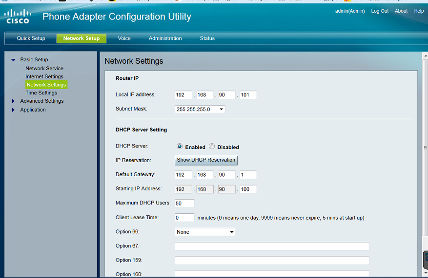The image size is (428, 278).
Task: Open Time Settings in sidebar
Action: click(41, 93)
